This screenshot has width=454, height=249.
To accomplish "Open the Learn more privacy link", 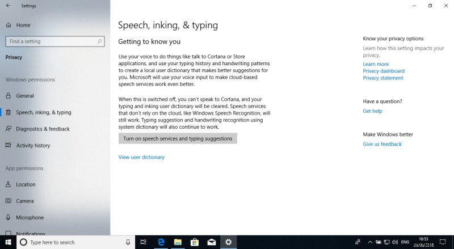I will pos(376,64).
